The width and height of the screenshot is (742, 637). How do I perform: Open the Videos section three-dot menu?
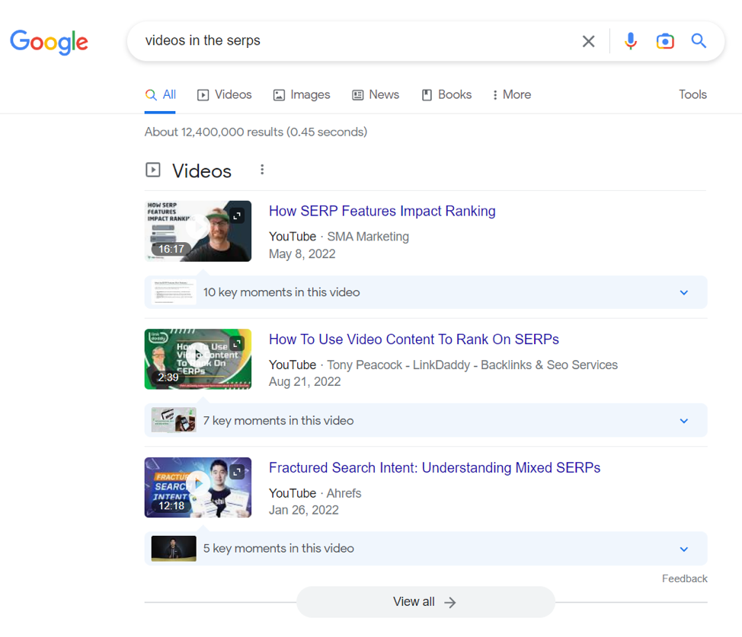262,170
